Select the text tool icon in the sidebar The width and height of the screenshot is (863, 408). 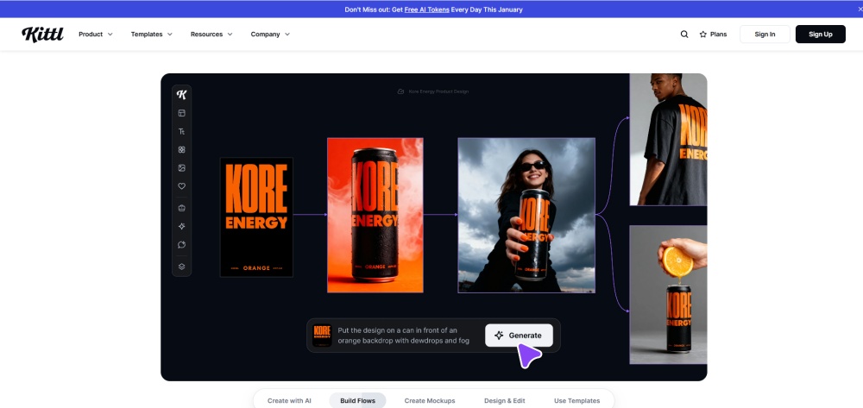coord(181,131)
